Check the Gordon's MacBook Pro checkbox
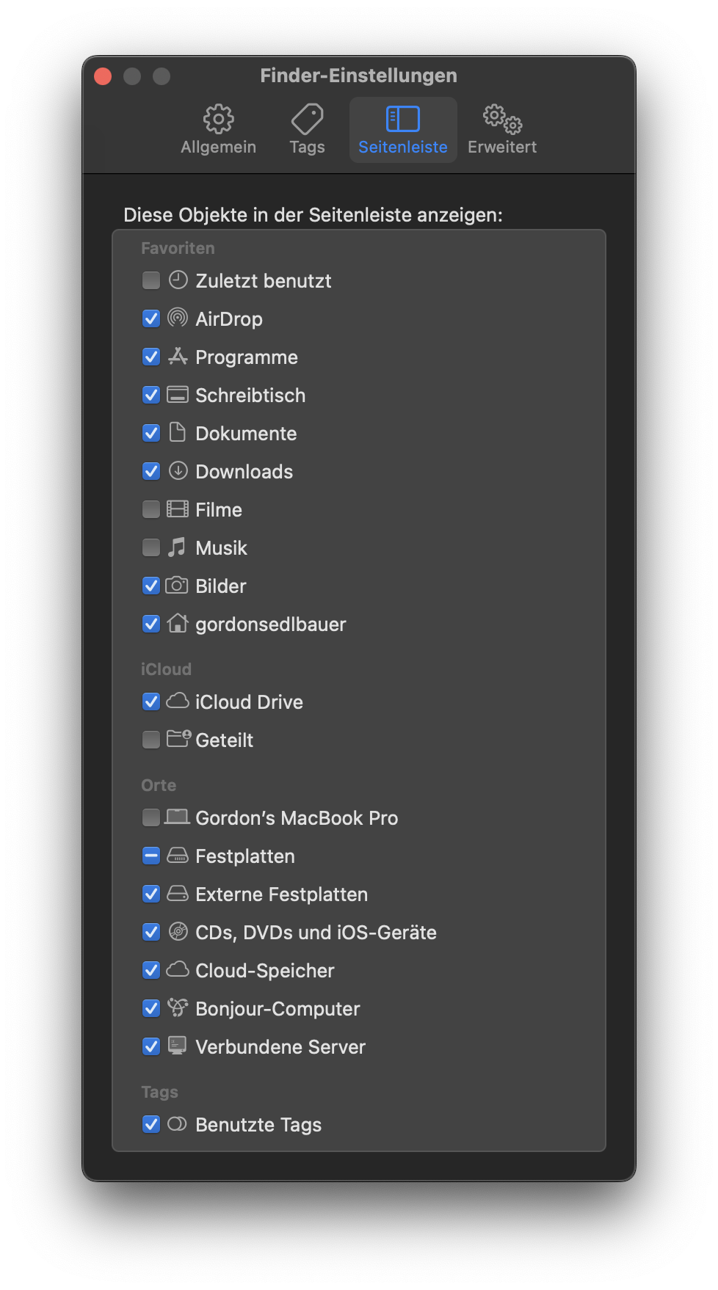 (151, 817)
